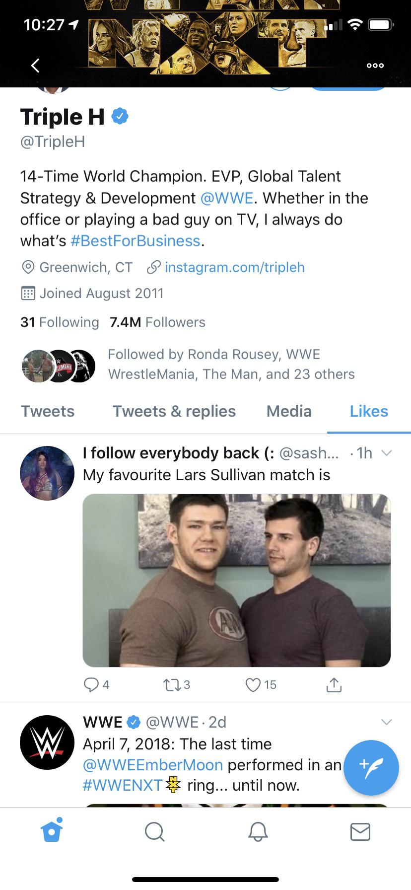Retweet the Lars Sullivan match tweet

coord(172,685)
